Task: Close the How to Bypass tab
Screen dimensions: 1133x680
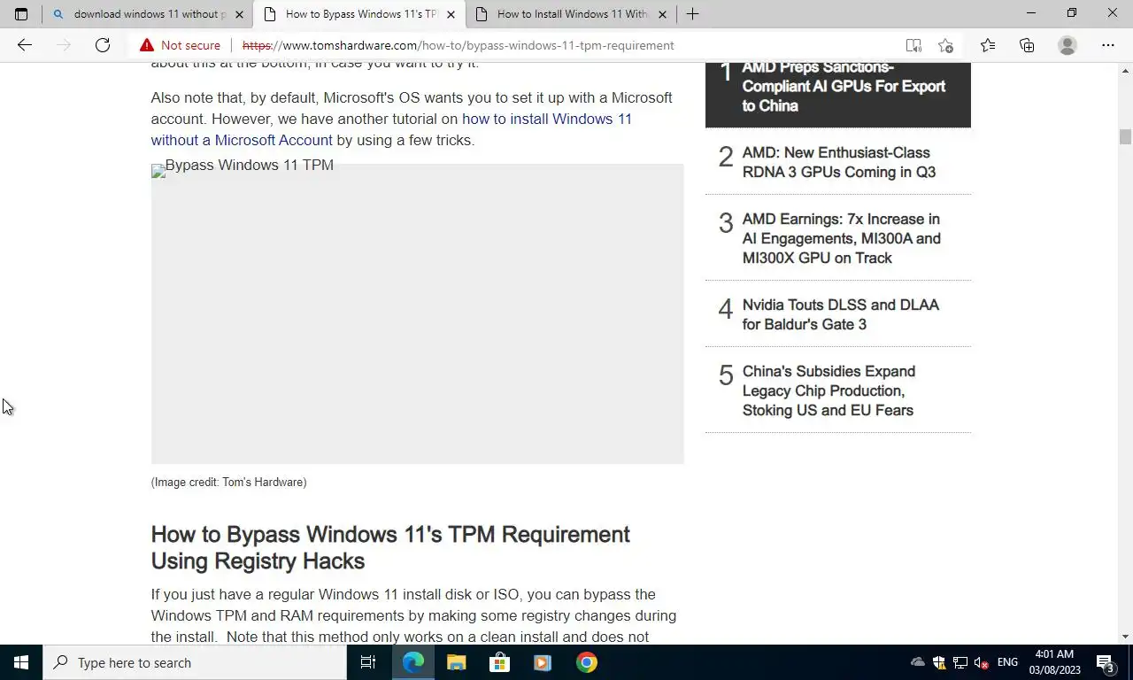Action: (x=451, y=14)
